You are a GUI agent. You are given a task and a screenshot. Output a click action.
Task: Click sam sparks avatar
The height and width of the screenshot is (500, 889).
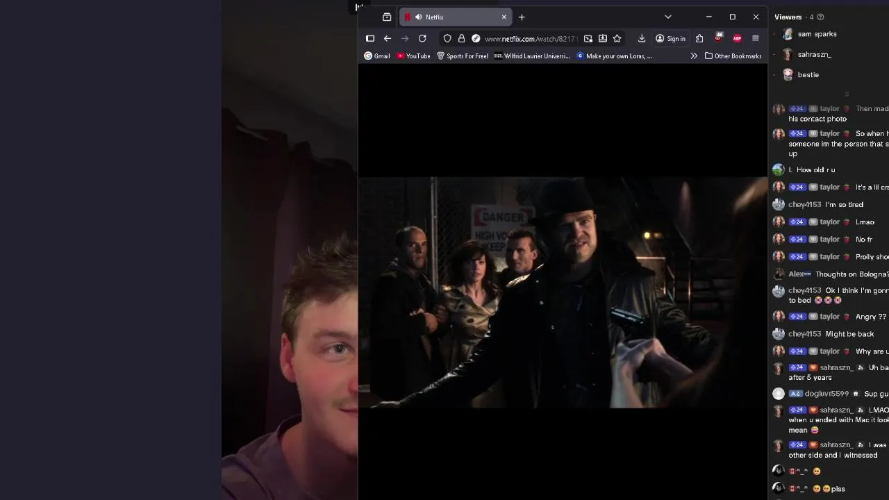pyautogui.click(x=788, y=34)
